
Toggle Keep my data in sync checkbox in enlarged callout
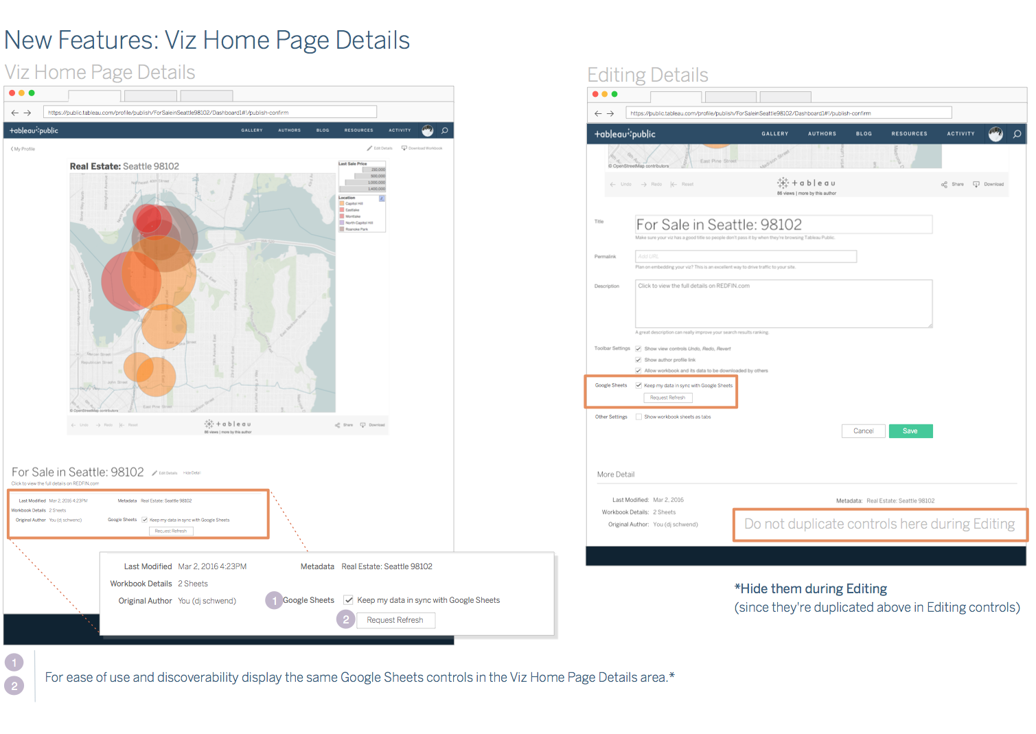coord(349,600)
